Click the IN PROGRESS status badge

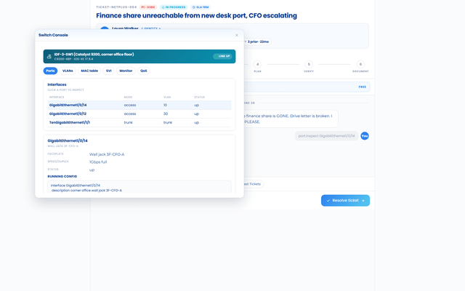[x=174, y=7]
